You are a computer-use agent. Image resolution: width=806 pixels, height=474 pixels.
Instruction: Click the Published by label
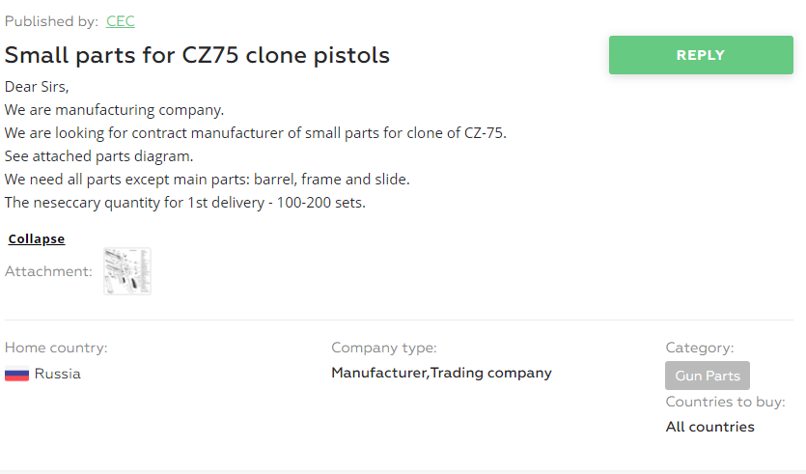coord(51,21)
